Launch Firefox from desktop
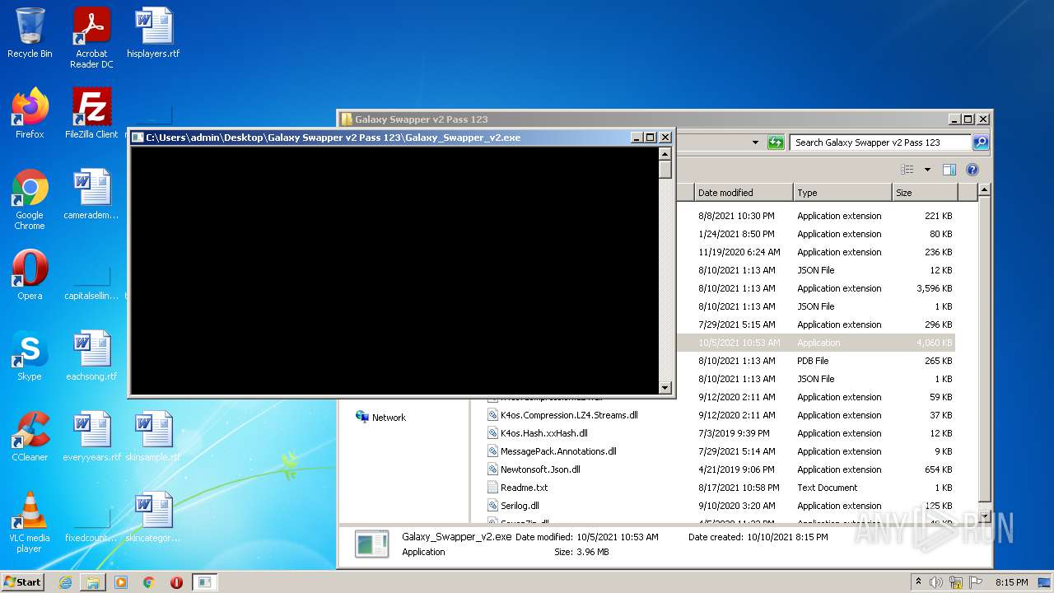This screenshot has width=1054, height=593. (x=30, y=113)
